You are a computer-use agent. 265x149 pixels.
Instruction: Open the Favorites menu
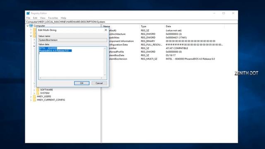53,18
